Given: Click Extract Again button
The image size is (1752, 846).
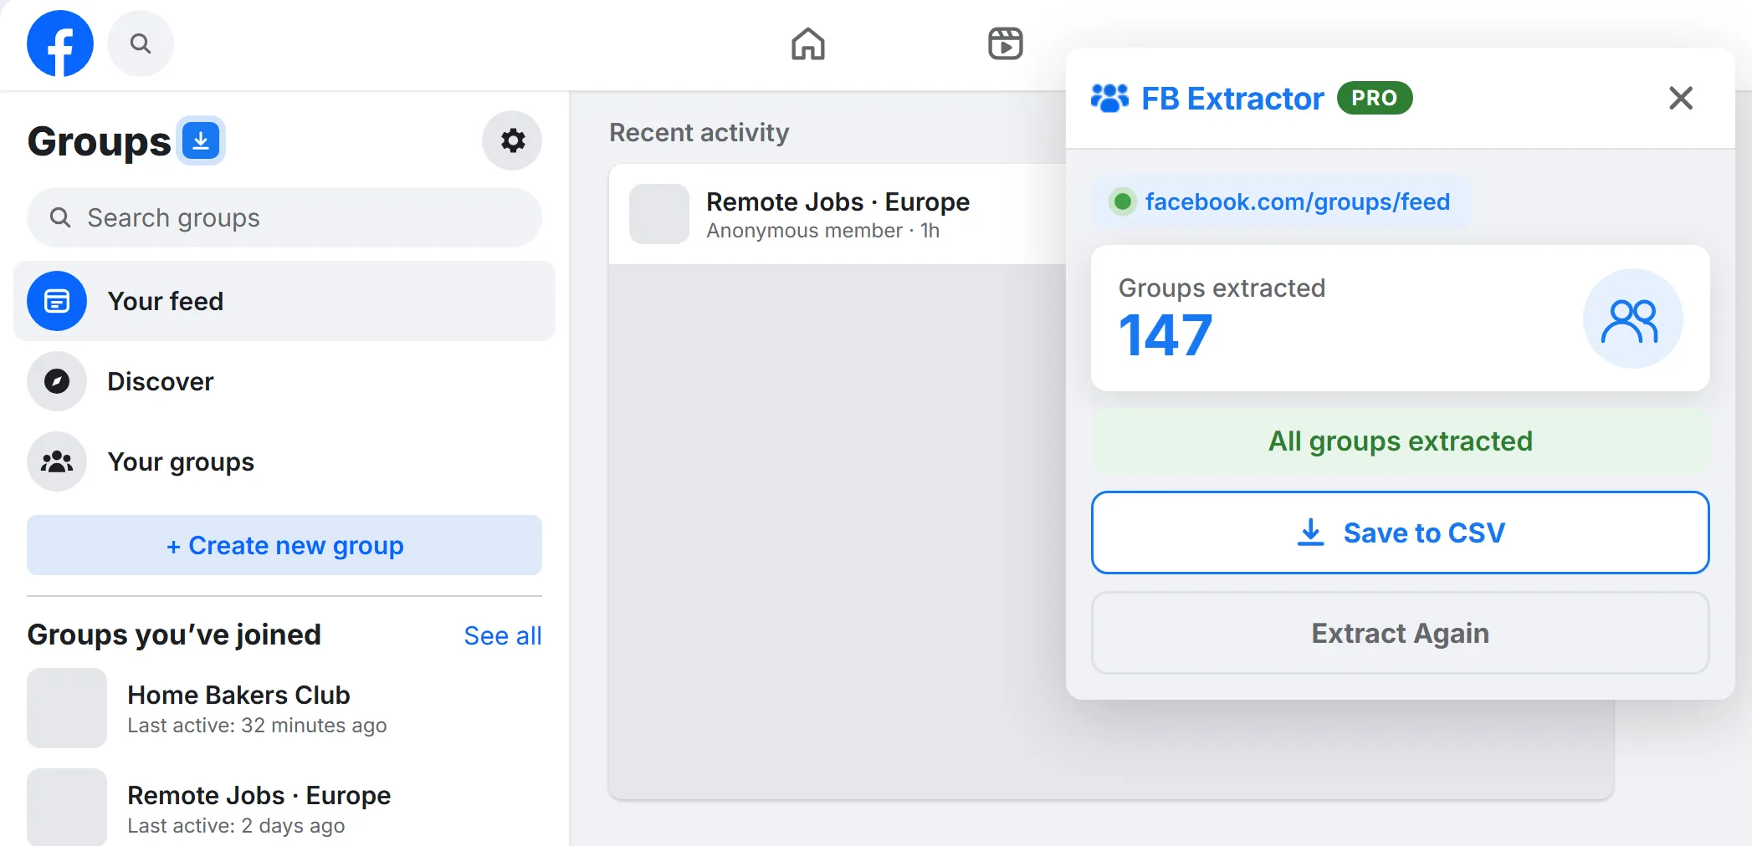Looking at the screenshot, I should coord(1400,633).
